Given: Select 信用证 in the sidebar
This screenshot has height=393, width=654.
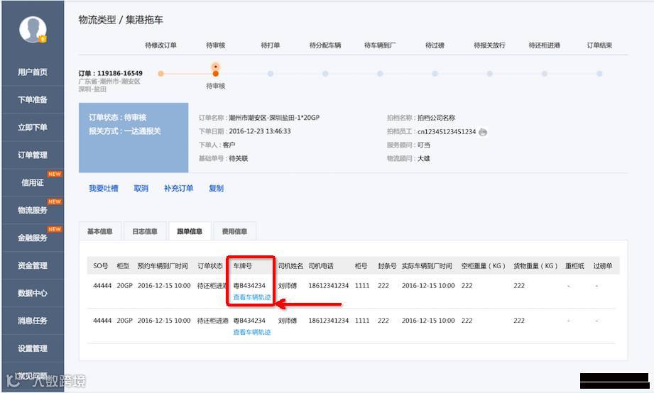Looking at the screenshot, I should coord(33,182).
